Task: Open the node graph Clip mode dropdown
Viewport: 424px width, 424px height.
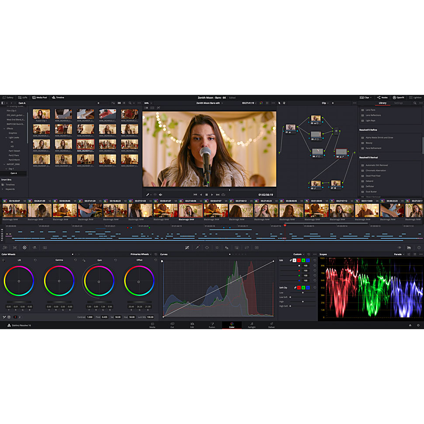Action: [325, 103]
